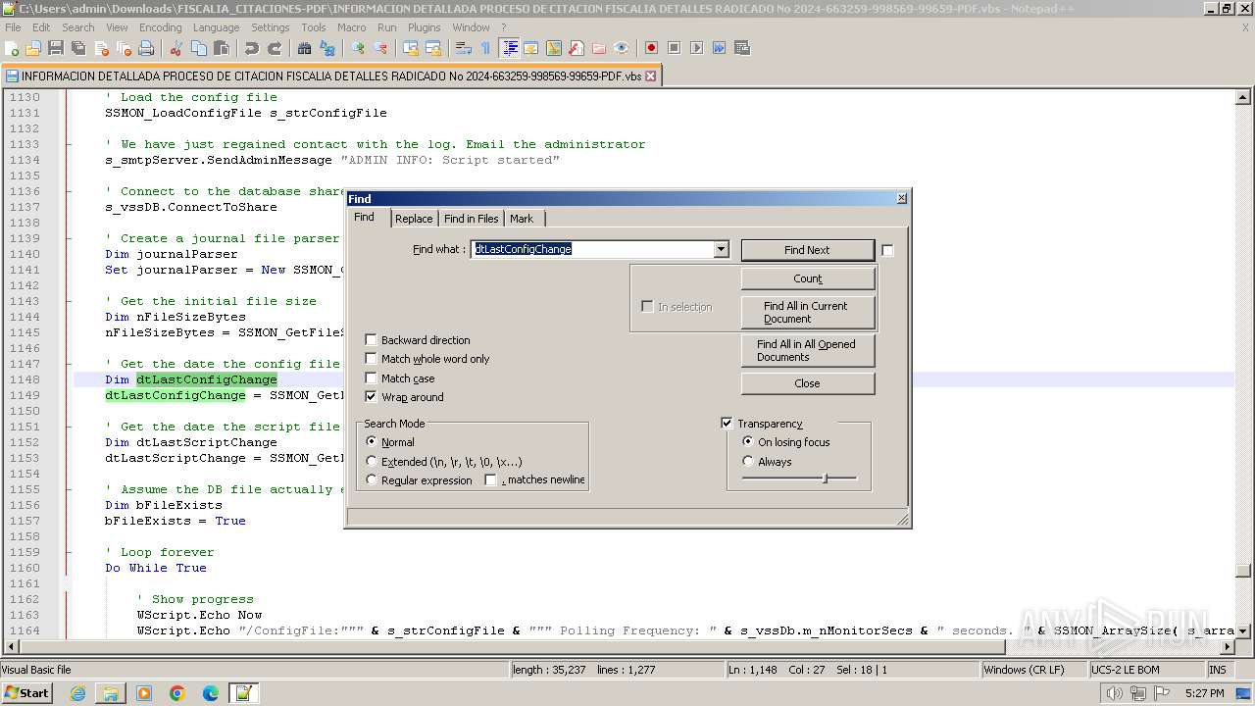Save recorded macro icon

pyautogui.click(x=742, y=48)
